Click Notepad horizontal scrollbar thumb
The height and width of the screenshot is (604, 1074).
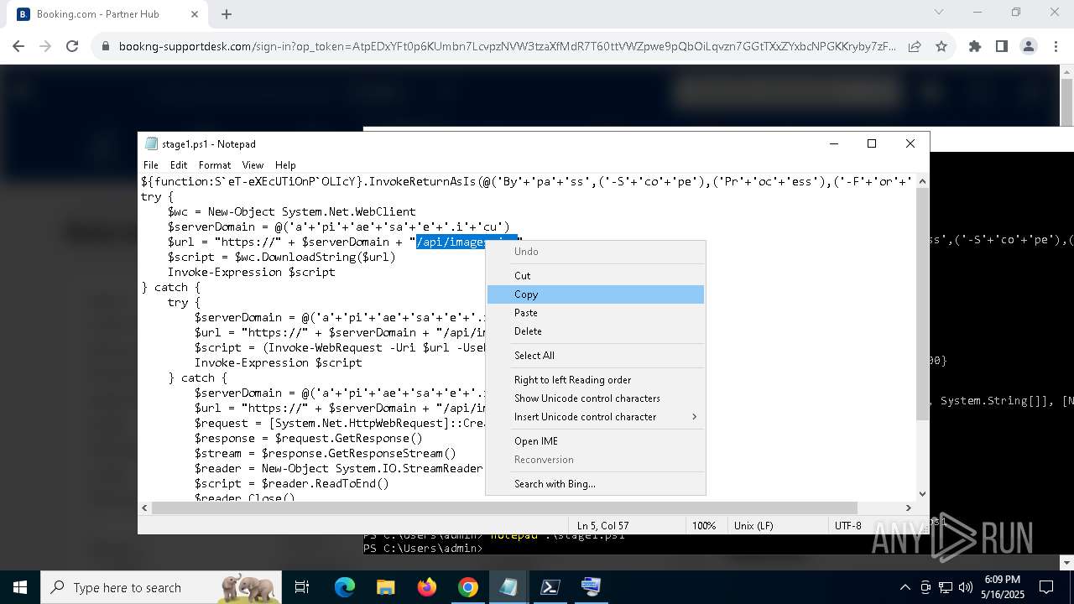pyautogui.click(x=505, y=508)
